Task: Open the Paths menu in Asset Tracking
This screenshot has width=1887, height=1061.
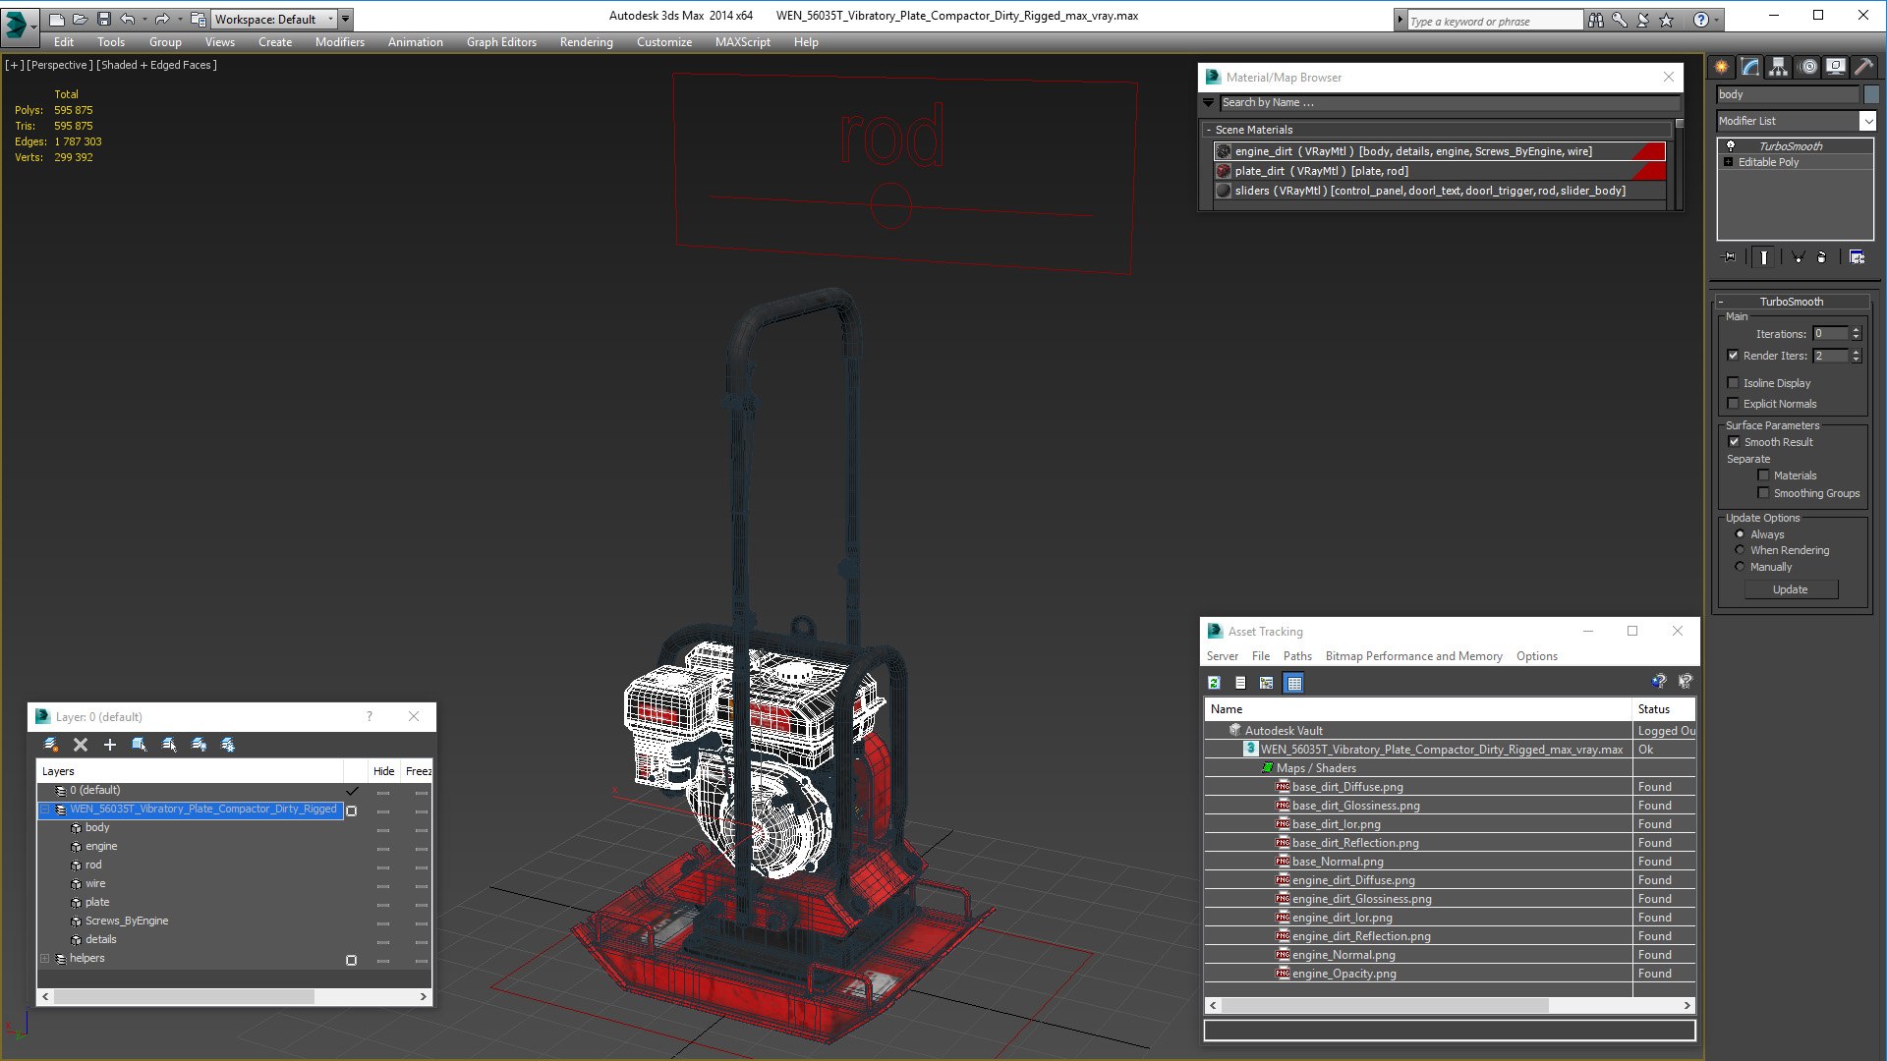Action: [x=1297, y=656]
